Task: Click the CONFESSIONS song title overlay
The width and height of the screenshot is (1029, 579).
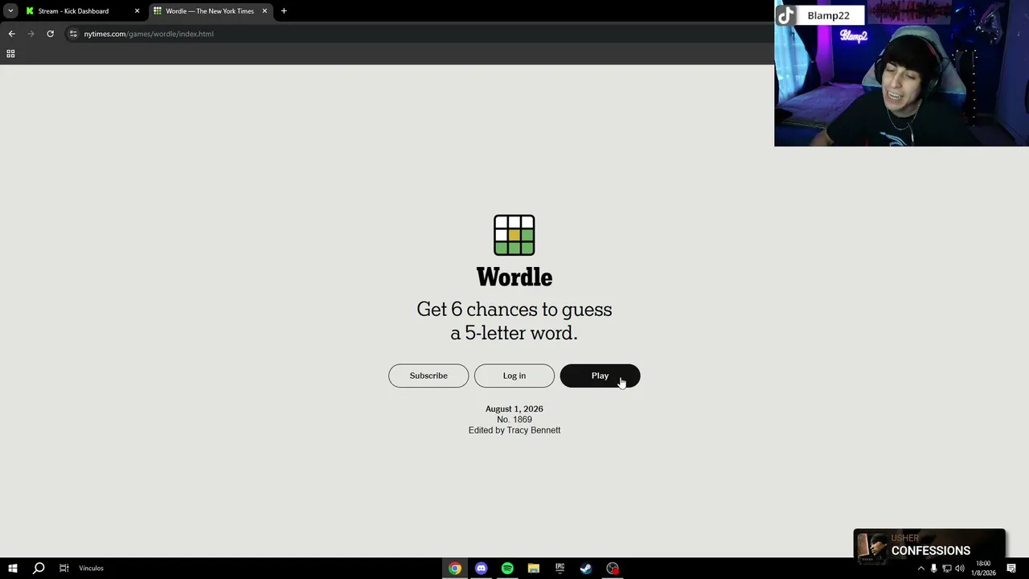Action: coord(931,551)
